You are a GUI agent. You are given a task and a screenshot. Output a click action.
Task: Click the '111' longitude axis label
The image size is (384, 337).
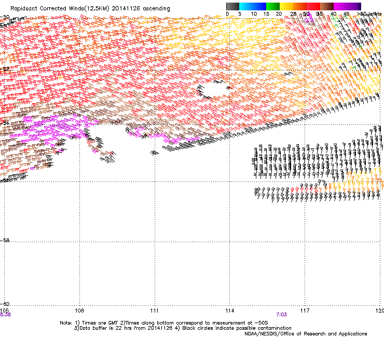coord(154,311)
